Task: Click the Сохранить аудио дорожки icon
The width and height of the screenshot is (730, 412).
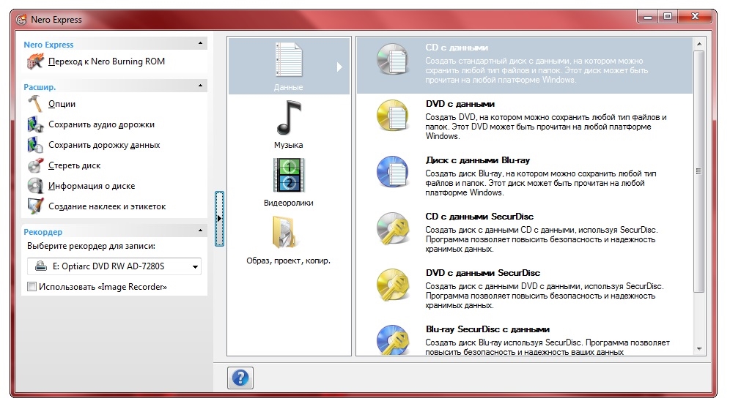Action: point(35,124)
